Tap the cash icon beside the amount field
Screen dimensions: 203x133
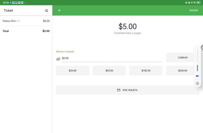tap(58, 59)
